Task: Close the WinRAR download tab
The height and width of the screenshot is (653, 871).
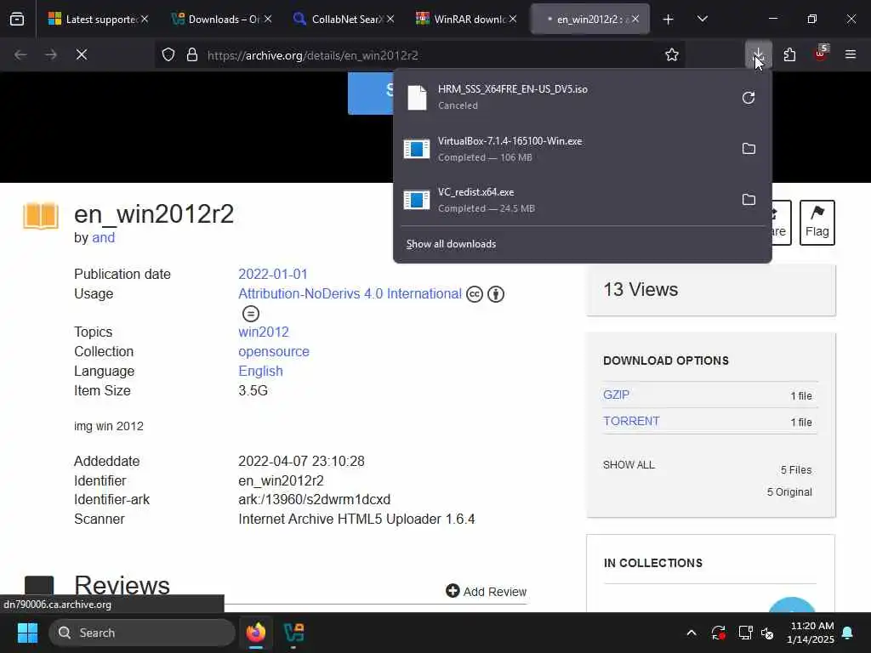Action: 513,20
